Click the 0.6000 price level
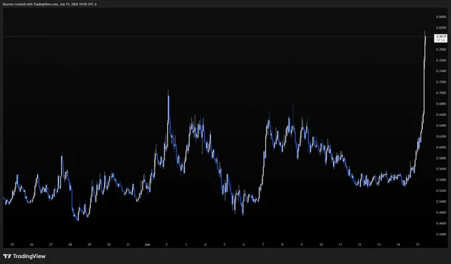Screen dimensions: 451x264 click(x=441, y=147)
